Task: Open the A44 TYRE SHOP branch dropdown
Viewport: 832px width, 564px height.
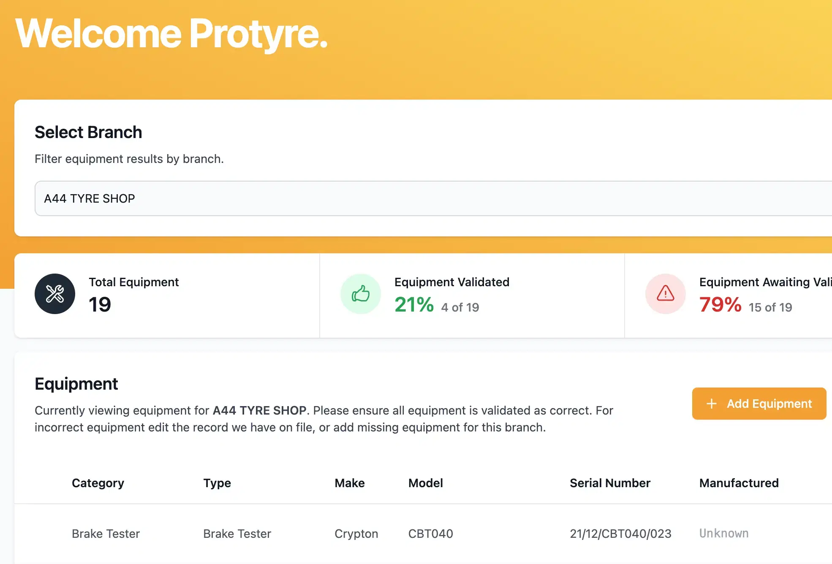Action: [433, 198]
